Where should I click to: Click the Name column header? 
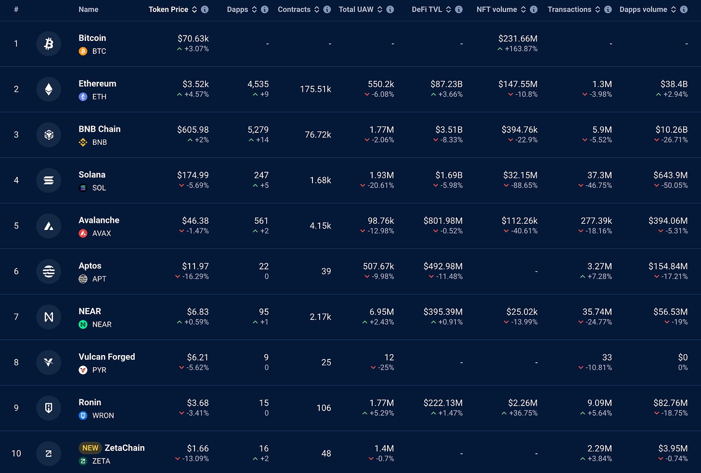(x=89, y=10)
